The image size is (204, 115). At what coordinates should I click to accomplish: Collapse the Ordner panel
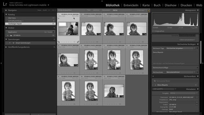(x=6, y=28)
